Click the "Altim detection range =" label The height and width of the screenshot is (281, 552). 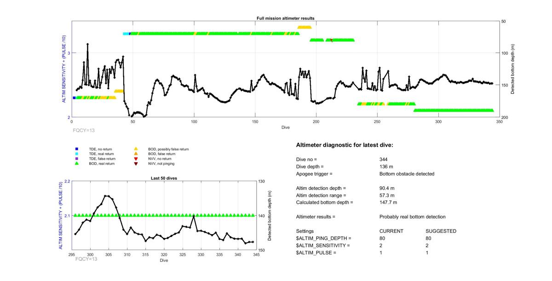tap(321, 195)
